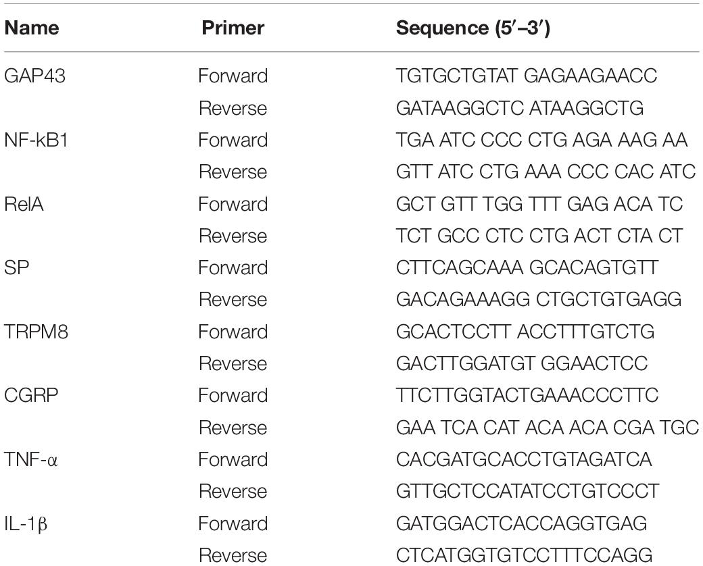The image size is (703, 566).
Task: Click the Name column header
Action: (x=31, y=28)
